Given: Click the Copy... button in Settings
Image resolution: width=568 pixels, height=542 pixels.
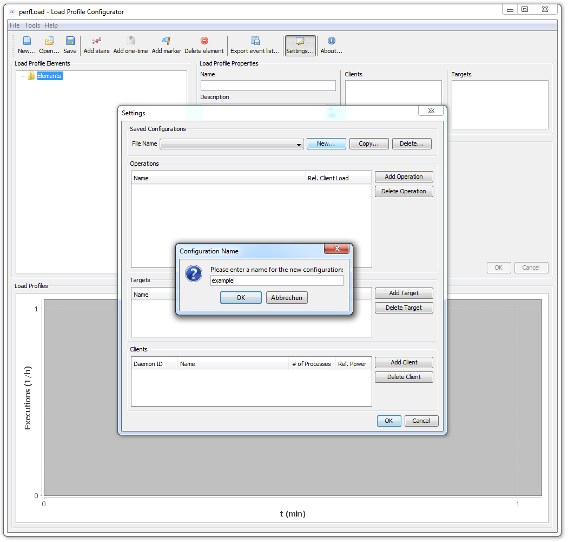Looking at the screenshot, I should pos(369,144).
